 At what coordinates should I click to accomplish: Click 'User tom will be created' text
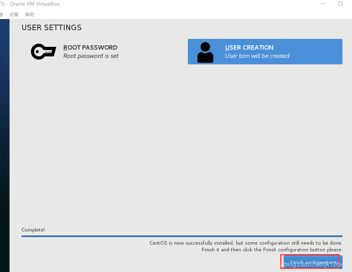[x=257, y=56]
